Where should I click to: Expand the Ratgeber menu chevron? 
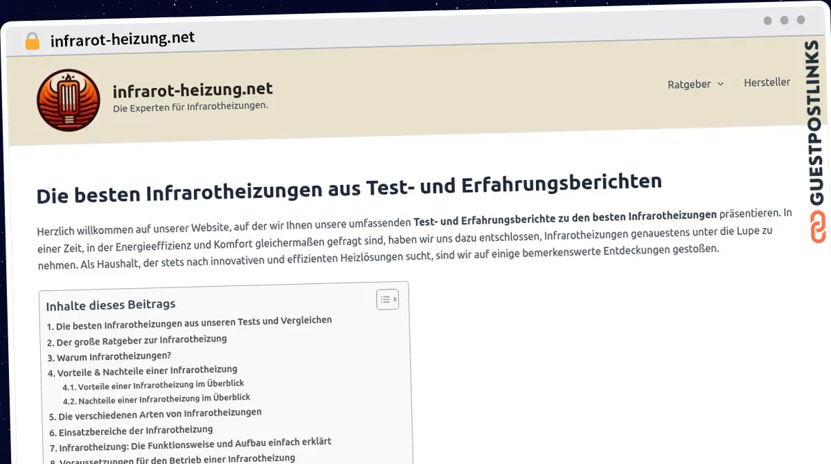(x=720, y=84)
